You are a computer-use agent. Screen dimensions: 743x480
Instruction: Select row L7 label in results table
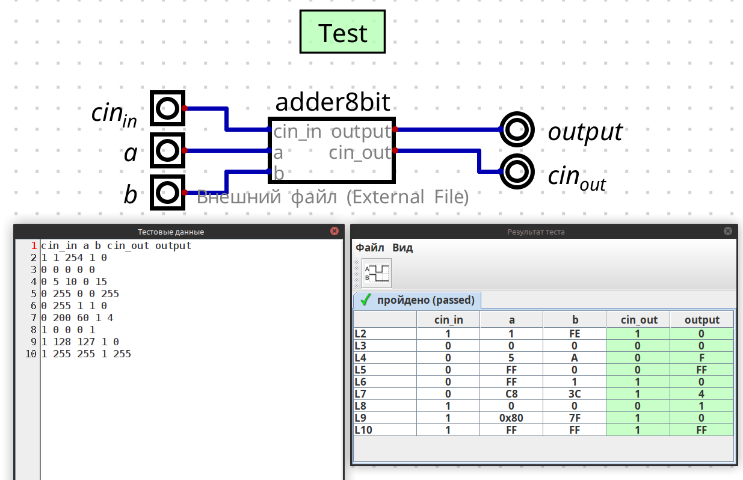[385, 393]
